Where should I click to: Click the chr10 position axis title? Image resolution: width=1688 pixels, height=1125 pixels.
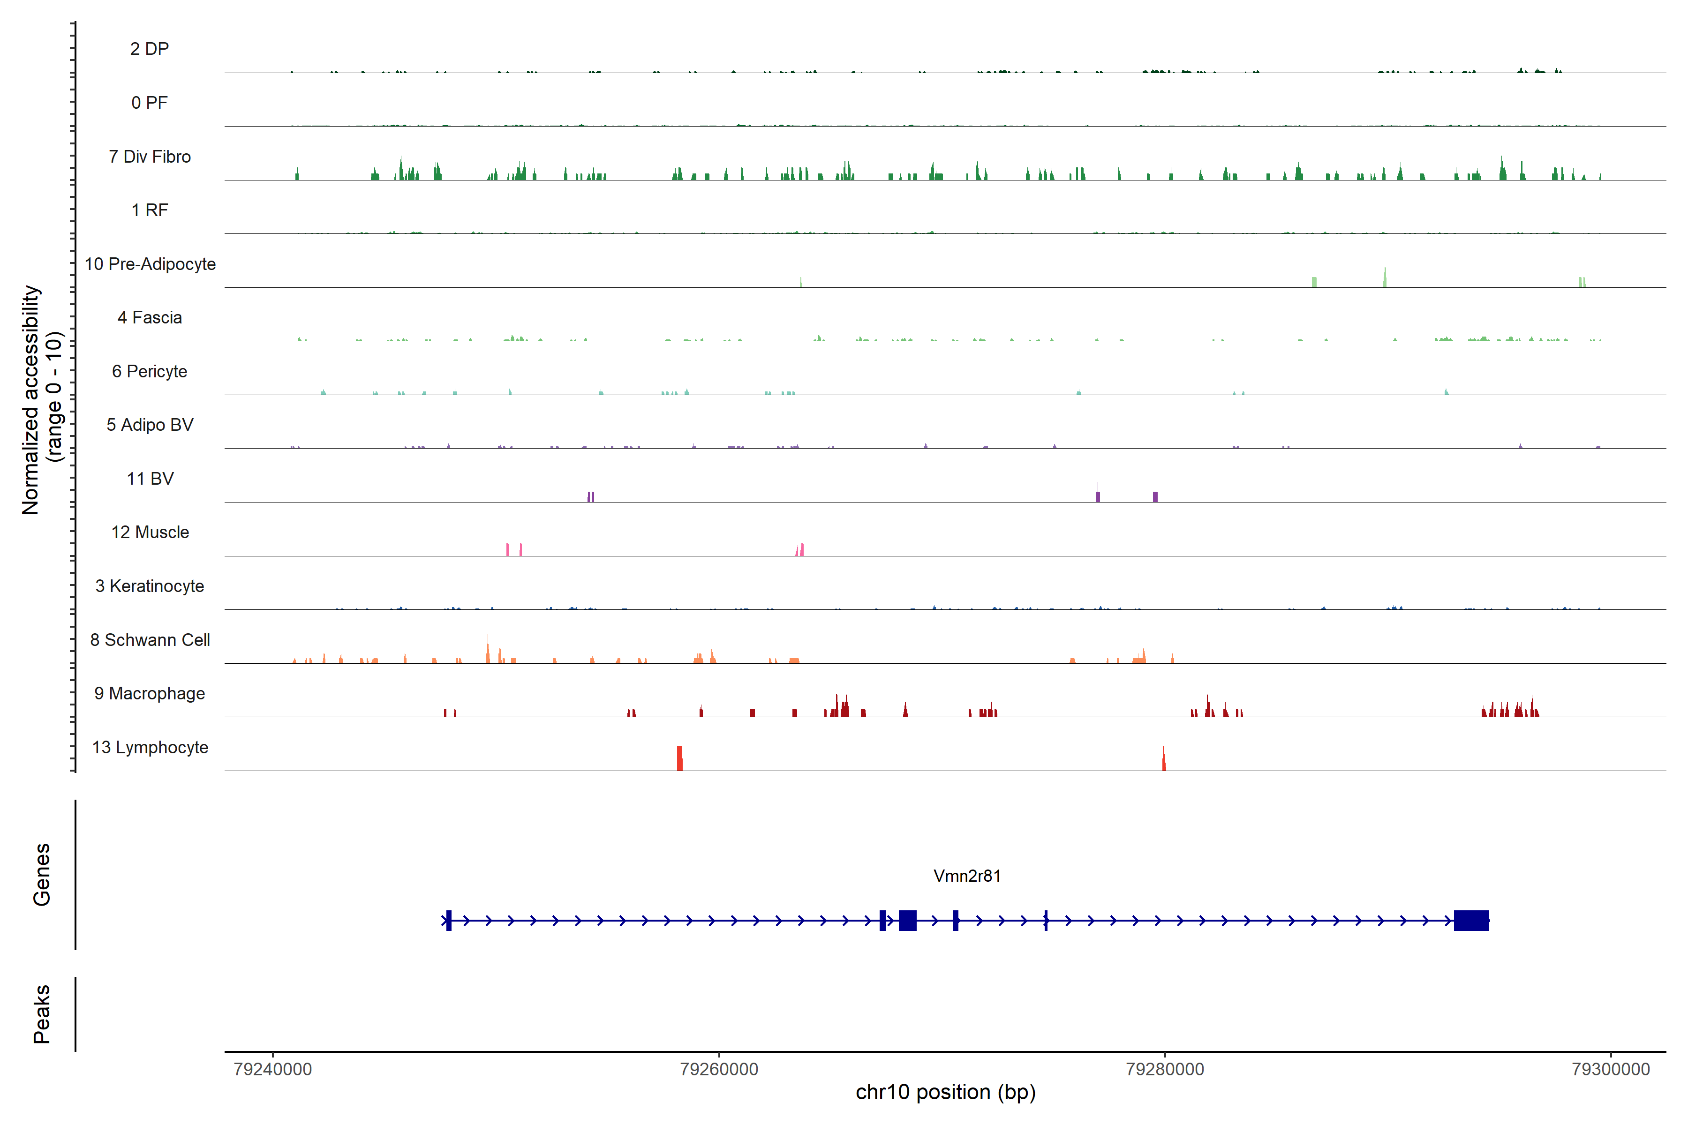945,1093
